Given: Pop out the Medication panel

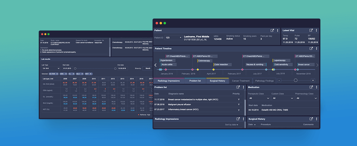Looking at the screenshot, I should 311,87.
